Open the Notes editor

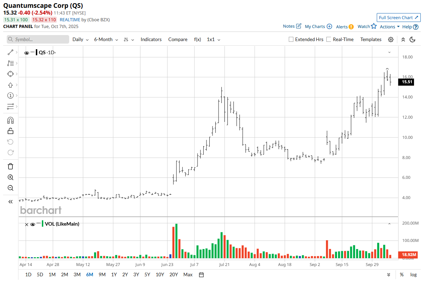point(292,26)
